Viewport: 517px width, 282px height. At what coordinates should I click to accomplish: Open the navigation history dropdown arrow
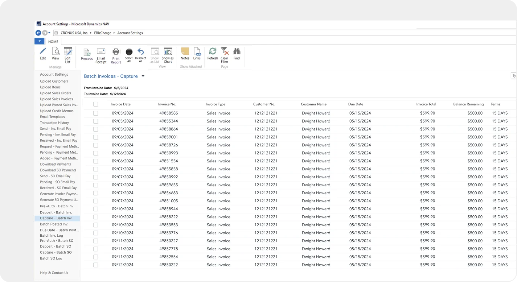[49, 33]
